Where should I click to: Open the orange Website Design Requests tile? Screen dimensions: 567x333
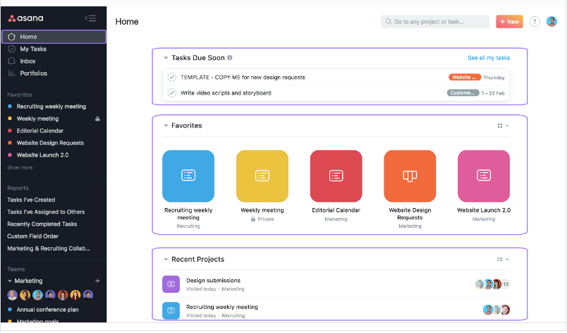[x=410, y=176]
